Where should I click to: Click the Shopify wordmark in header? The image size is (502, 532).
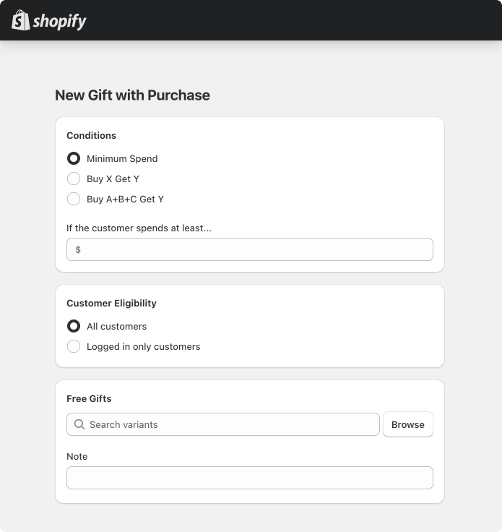point(59,22)
